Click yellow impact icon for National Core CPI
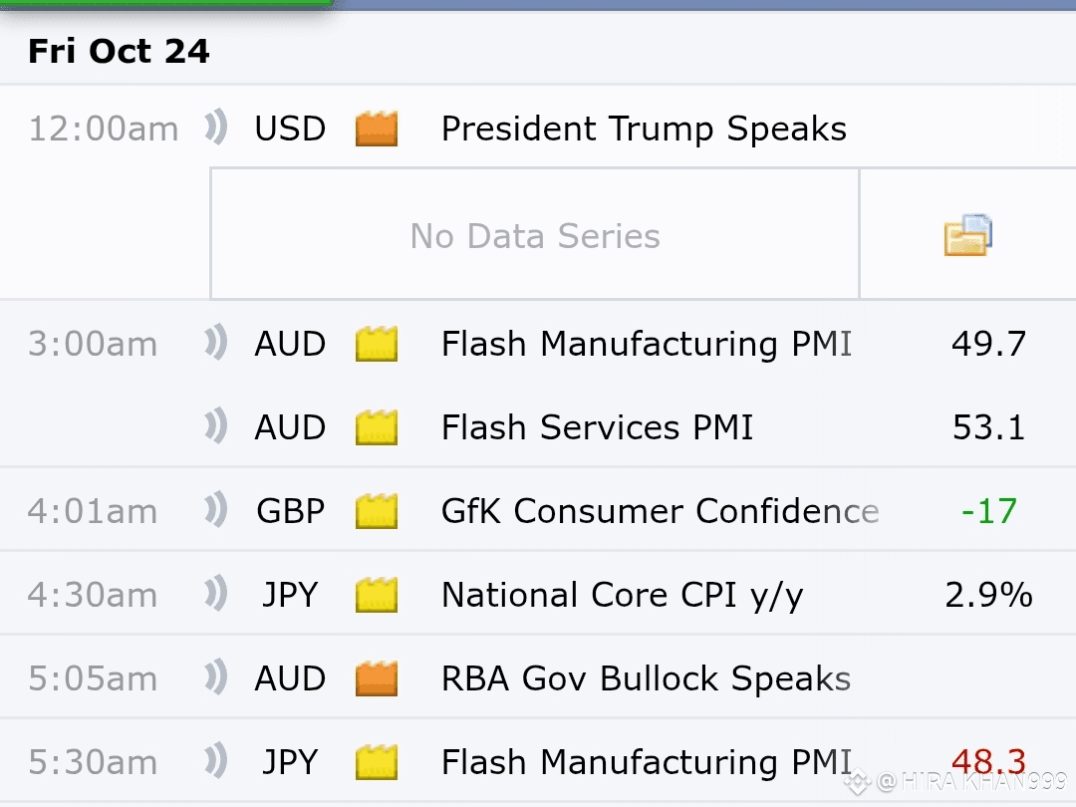The image size is (1076, 807). click(376, 594)
